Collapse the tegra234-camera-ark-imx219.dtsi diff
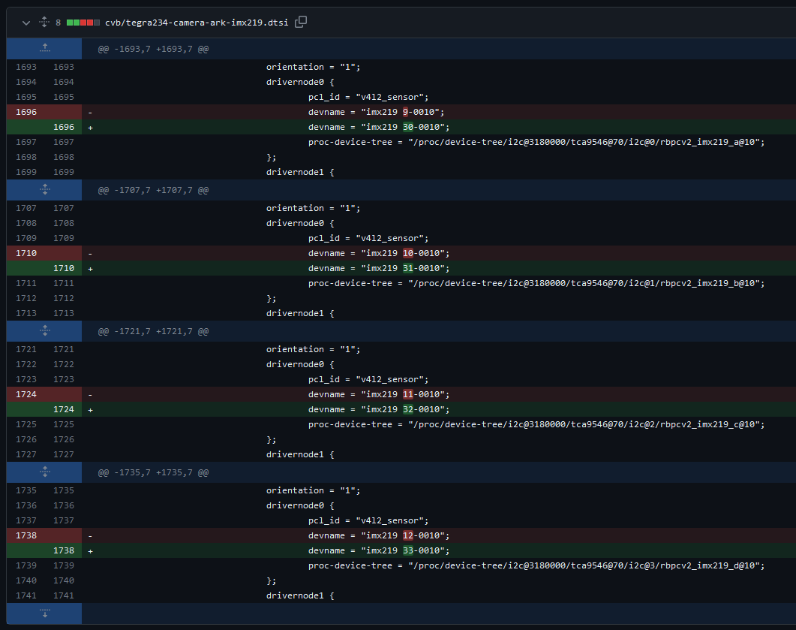The image size is (796, 630). tap(26, 22)
